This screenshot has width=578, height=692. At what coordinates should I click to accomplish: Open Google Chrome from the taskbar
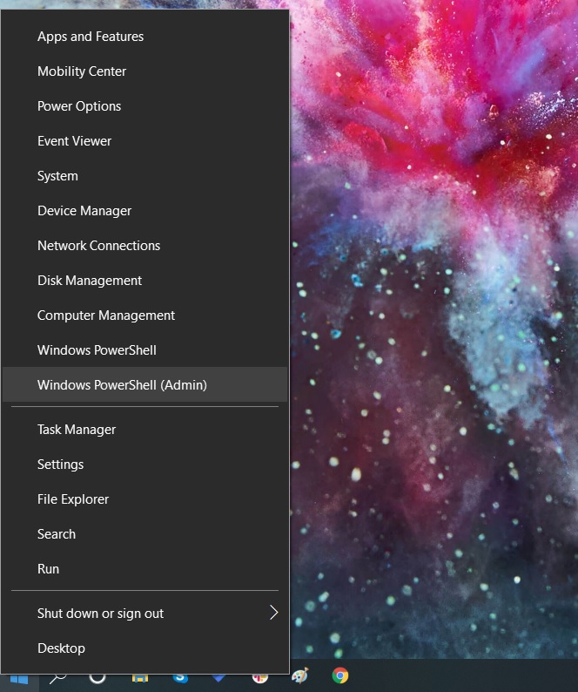[x=339, y=675]
